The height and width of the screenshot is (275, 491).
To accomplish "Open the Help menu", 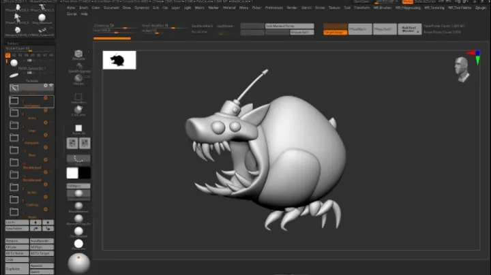I will pyautogui.click(x=85, y=14).
